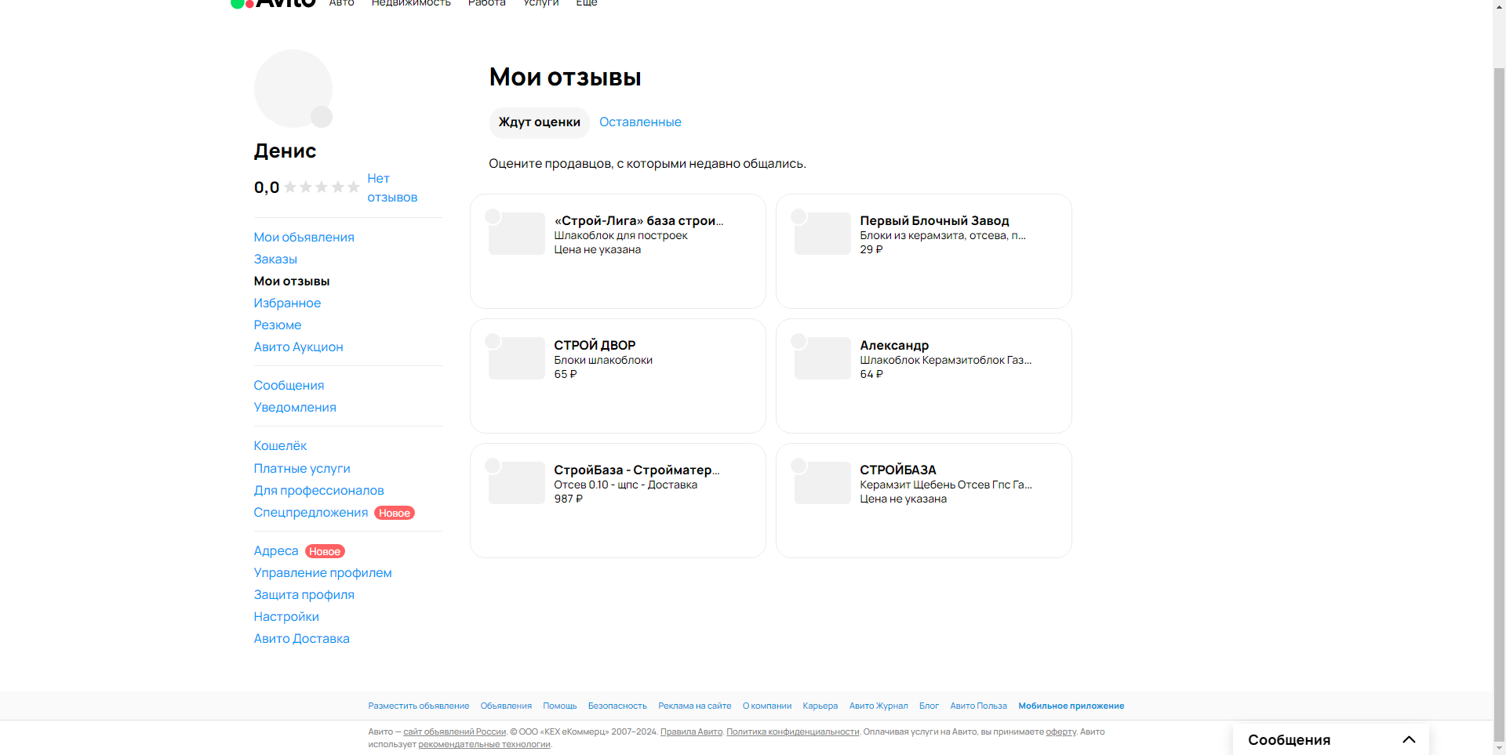Select the Ждут оценки tab
This screenshot has height=755, width=1506.
(540, 122)
